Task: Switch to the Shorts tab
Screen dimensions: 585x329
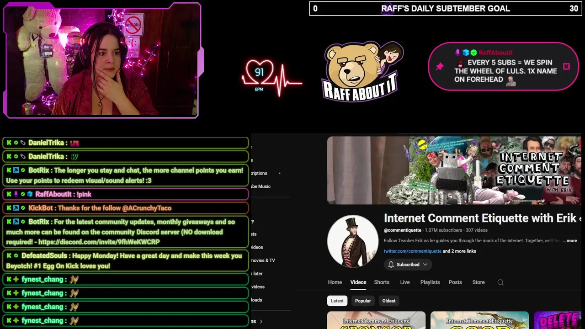Action: coord(382,282)
